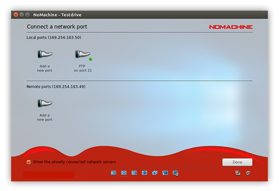Screen dimensions: 279x191
Task: Click the FTP on port 21 label
Action: (83, 68)
